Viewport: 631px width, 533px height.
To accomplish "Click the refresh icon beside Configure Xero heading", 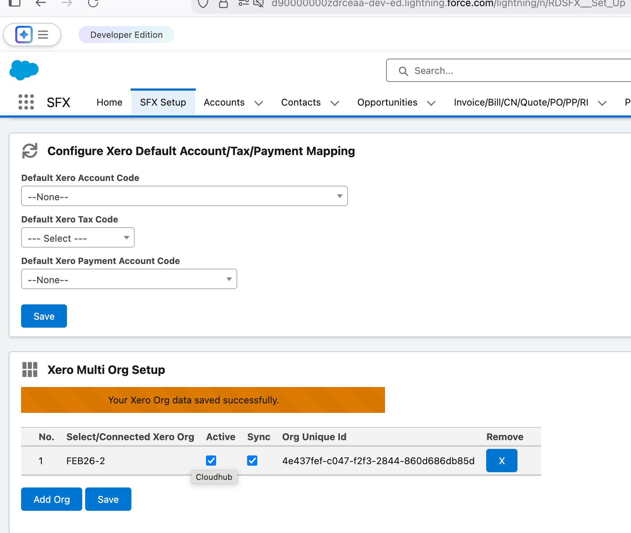I will point(30,151).
